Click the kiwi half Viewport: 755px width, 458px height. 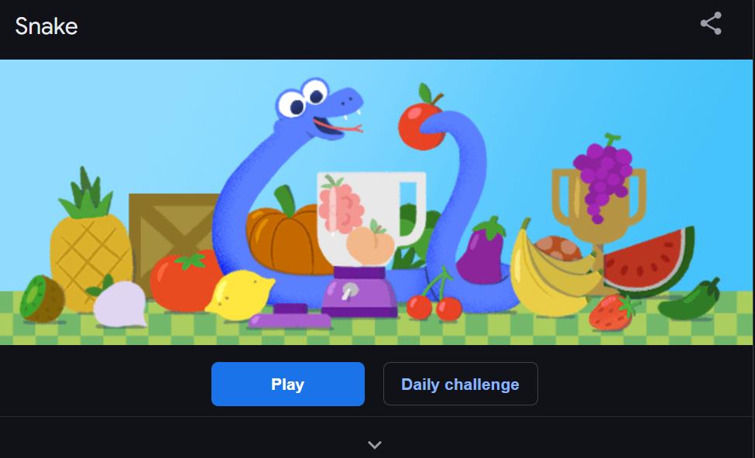pyautogui.click(x=43, y=299)
